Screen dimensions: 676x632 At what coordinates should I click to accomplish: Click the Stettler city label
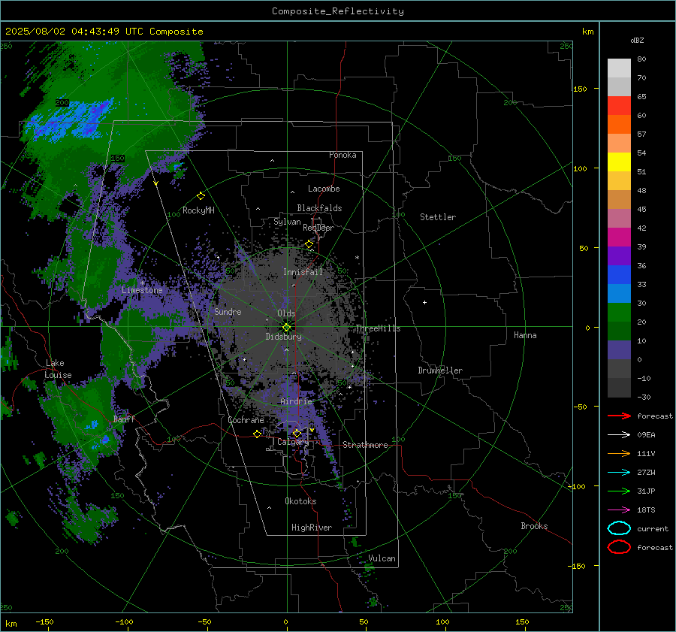click(438, 217)
